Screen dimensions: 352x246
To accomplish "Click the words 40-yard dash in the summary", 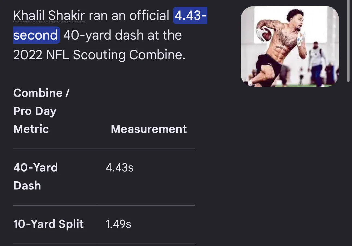I will (103, 36).
